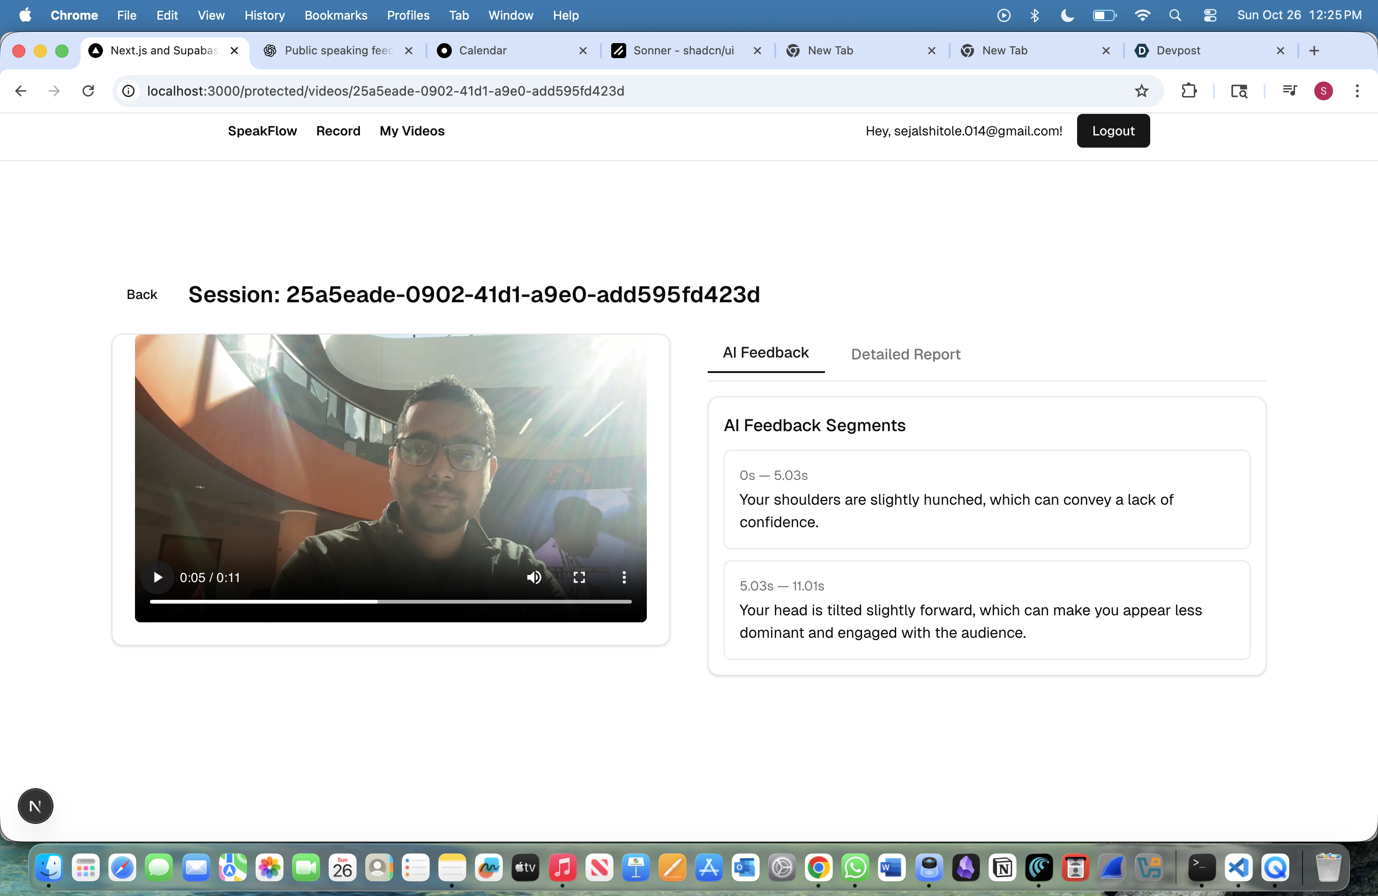The width and height of the screenshot is (1378, 896).
Task: Reload the current page
Action: click(88, 91)
